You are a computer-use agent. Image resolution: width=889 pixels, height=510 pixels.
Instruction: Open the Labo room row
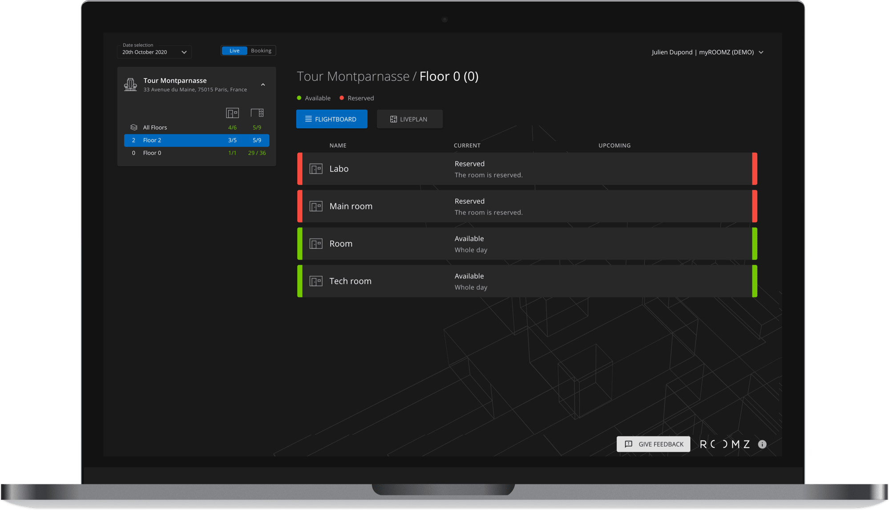point(527,169)
